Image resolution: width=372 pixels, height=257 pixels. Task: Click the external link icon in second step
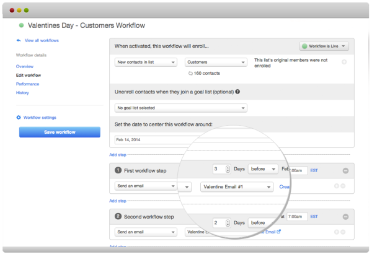click(x=278, y=232)
